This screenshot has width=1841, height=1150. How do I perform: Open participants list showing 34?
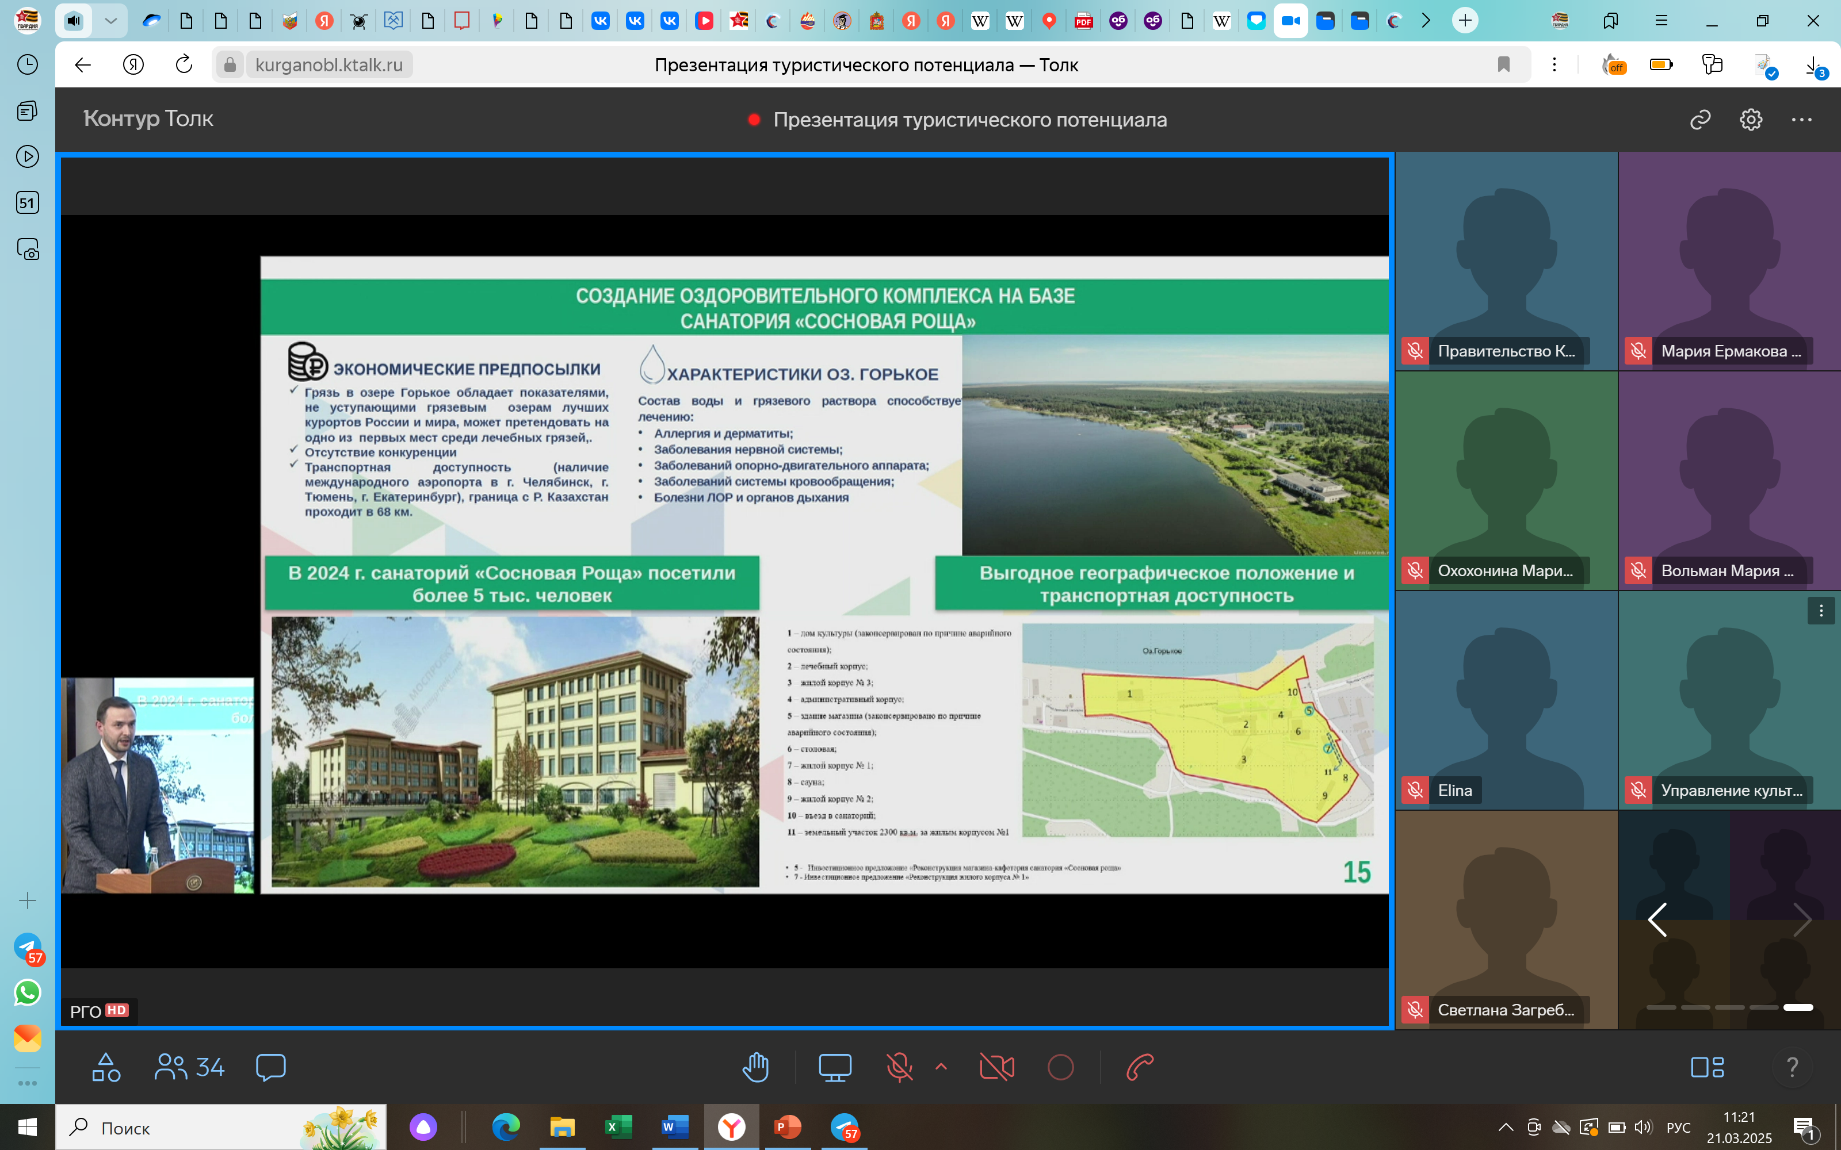point(189,1067)
